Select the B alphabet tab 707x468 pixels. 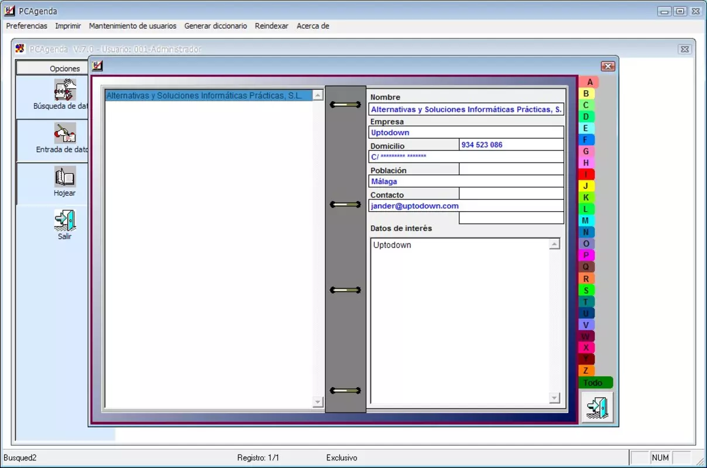(586, 94)
